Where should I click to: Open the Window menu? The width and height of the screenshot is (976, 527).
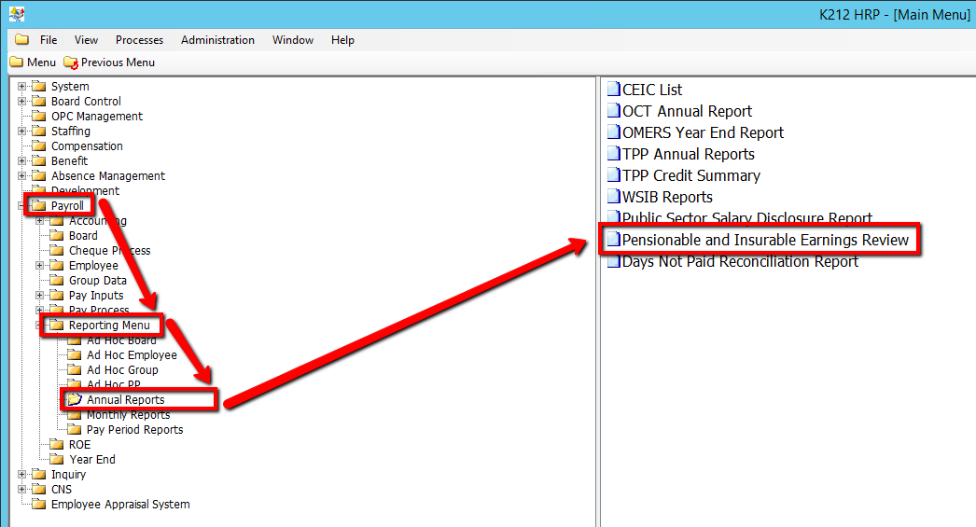(x=292, y=40)
